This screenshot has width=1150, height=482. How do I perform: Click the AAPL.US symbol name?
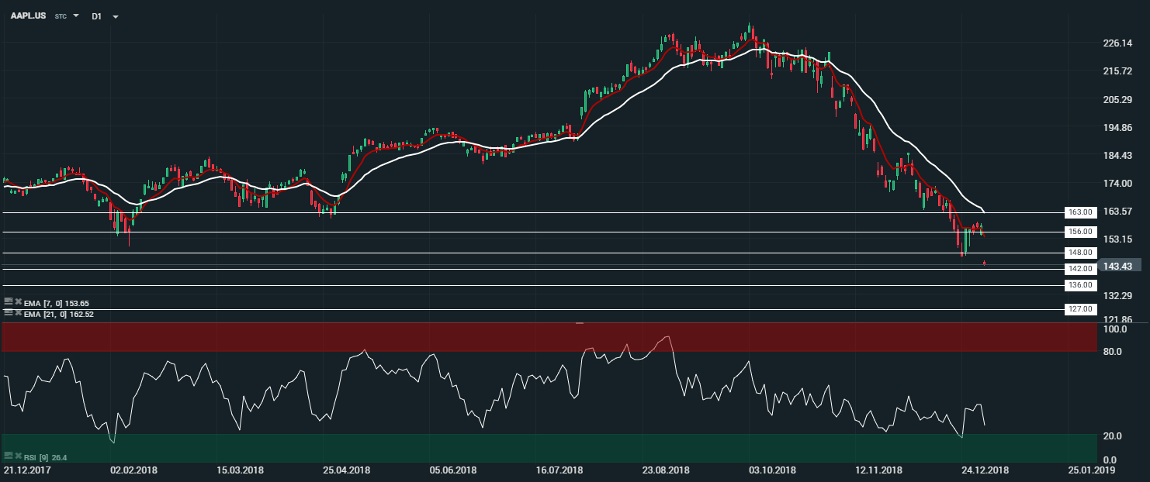(x=28, y=15)
